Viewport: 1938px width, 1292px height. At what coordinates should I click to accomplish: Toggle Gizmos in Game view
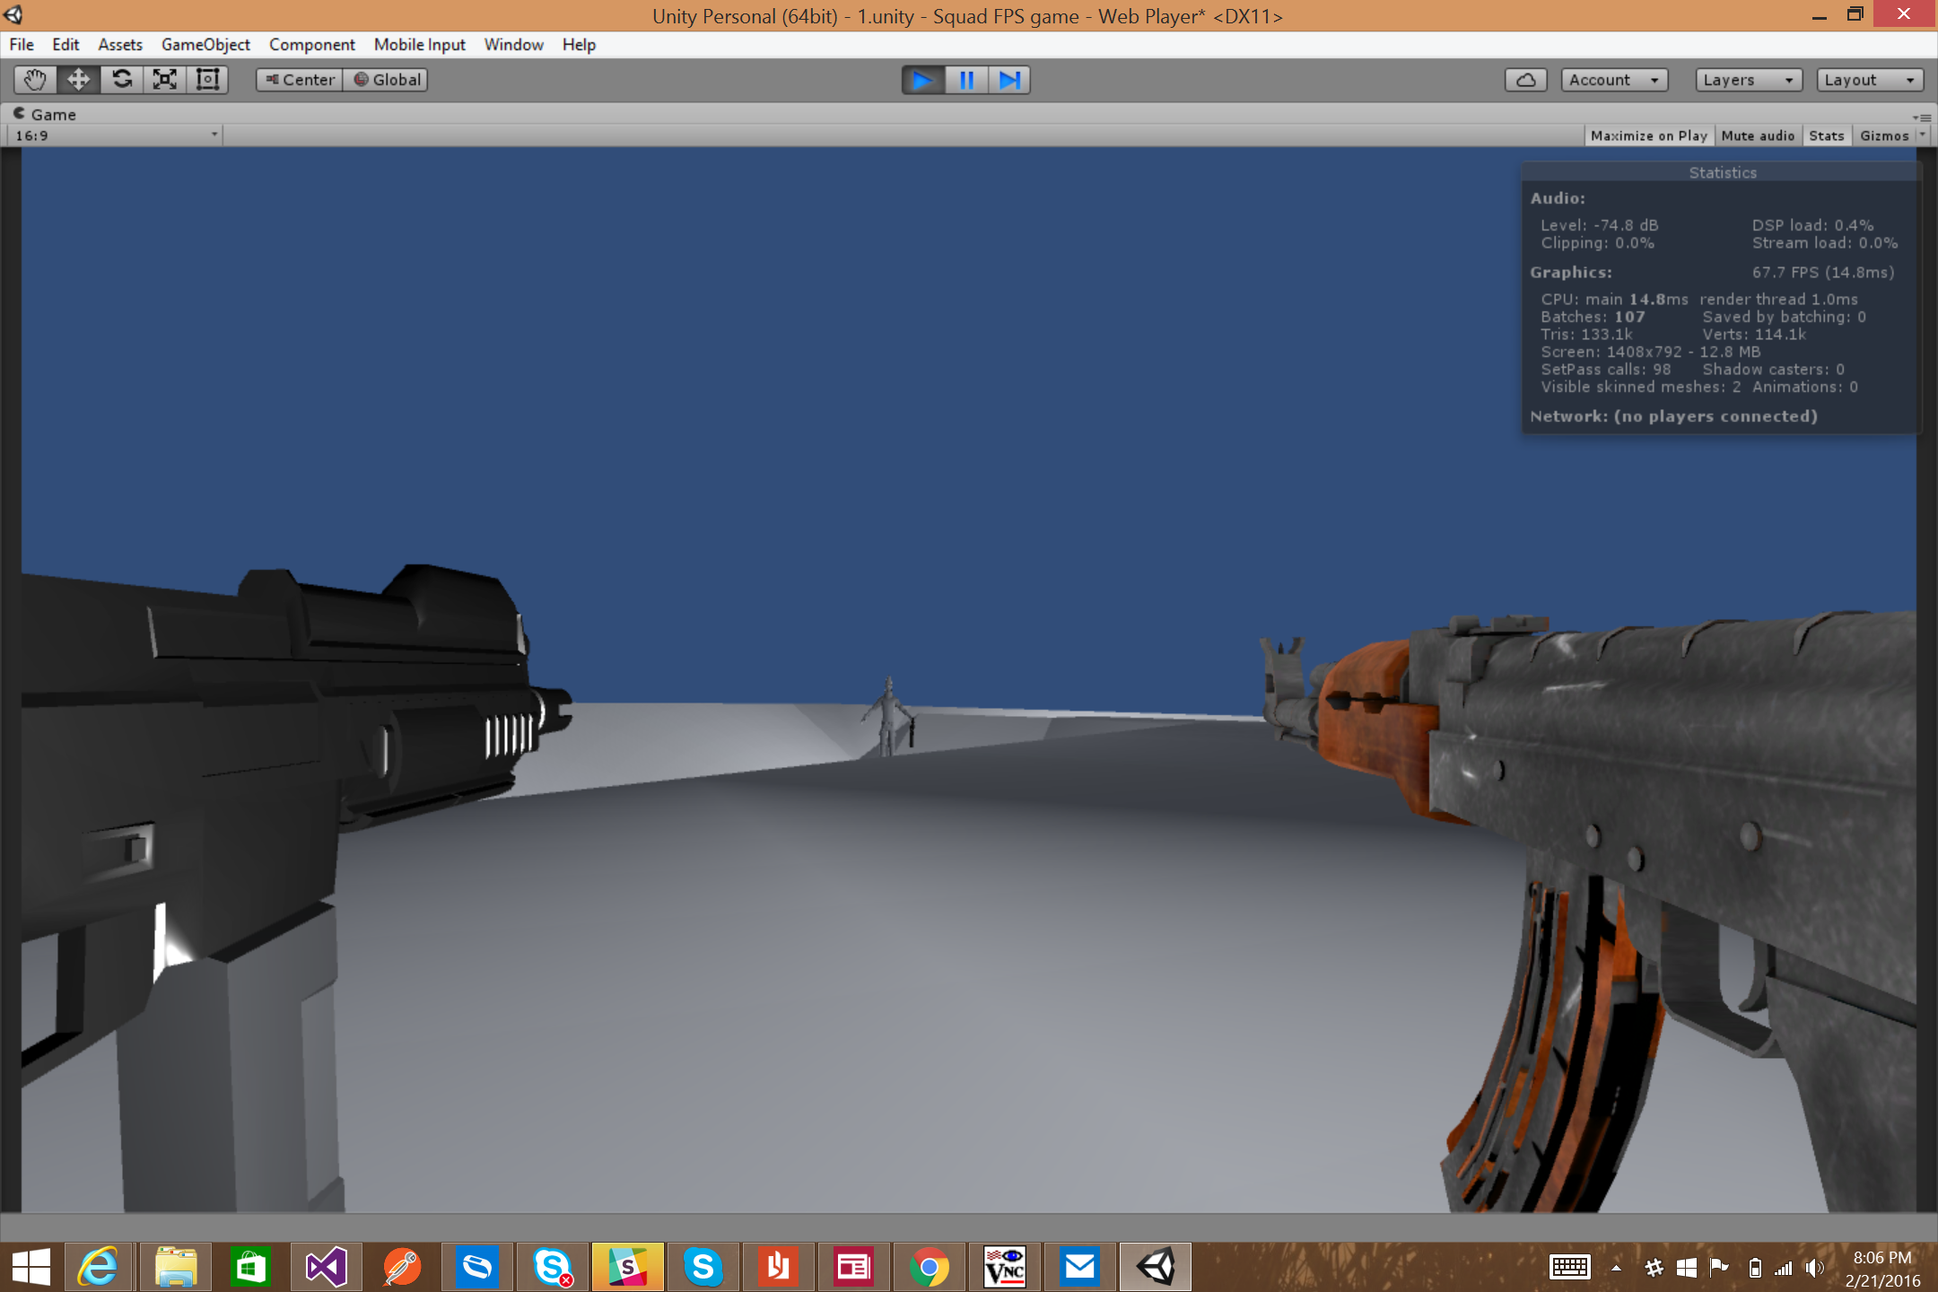1883,135
